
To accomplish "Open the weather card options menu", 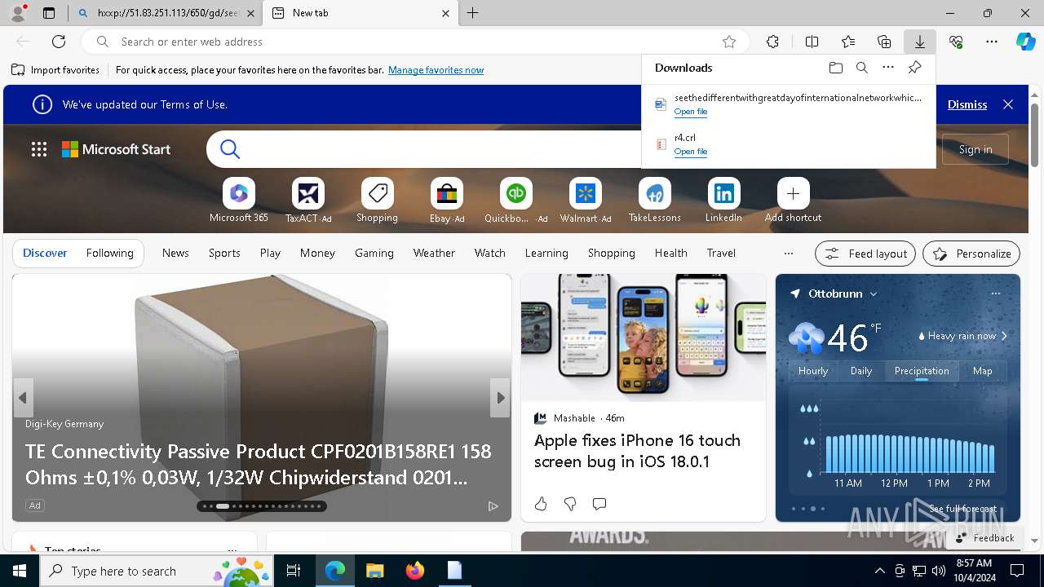I will (995, 293).
